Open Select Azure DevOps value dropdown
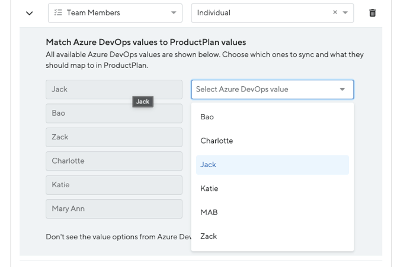The width and height of the screenshot is (397, 267). pos(272,90)
